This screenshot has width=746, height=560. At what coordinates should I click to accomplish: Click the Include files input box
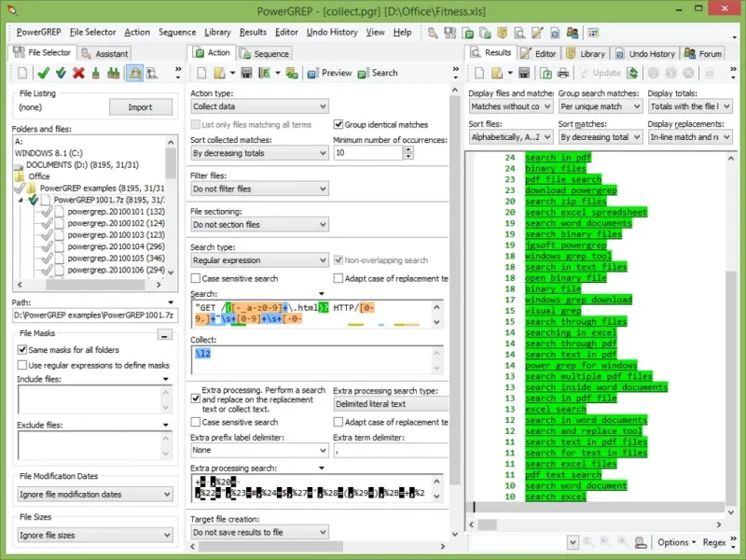click(x=89, y=399)
